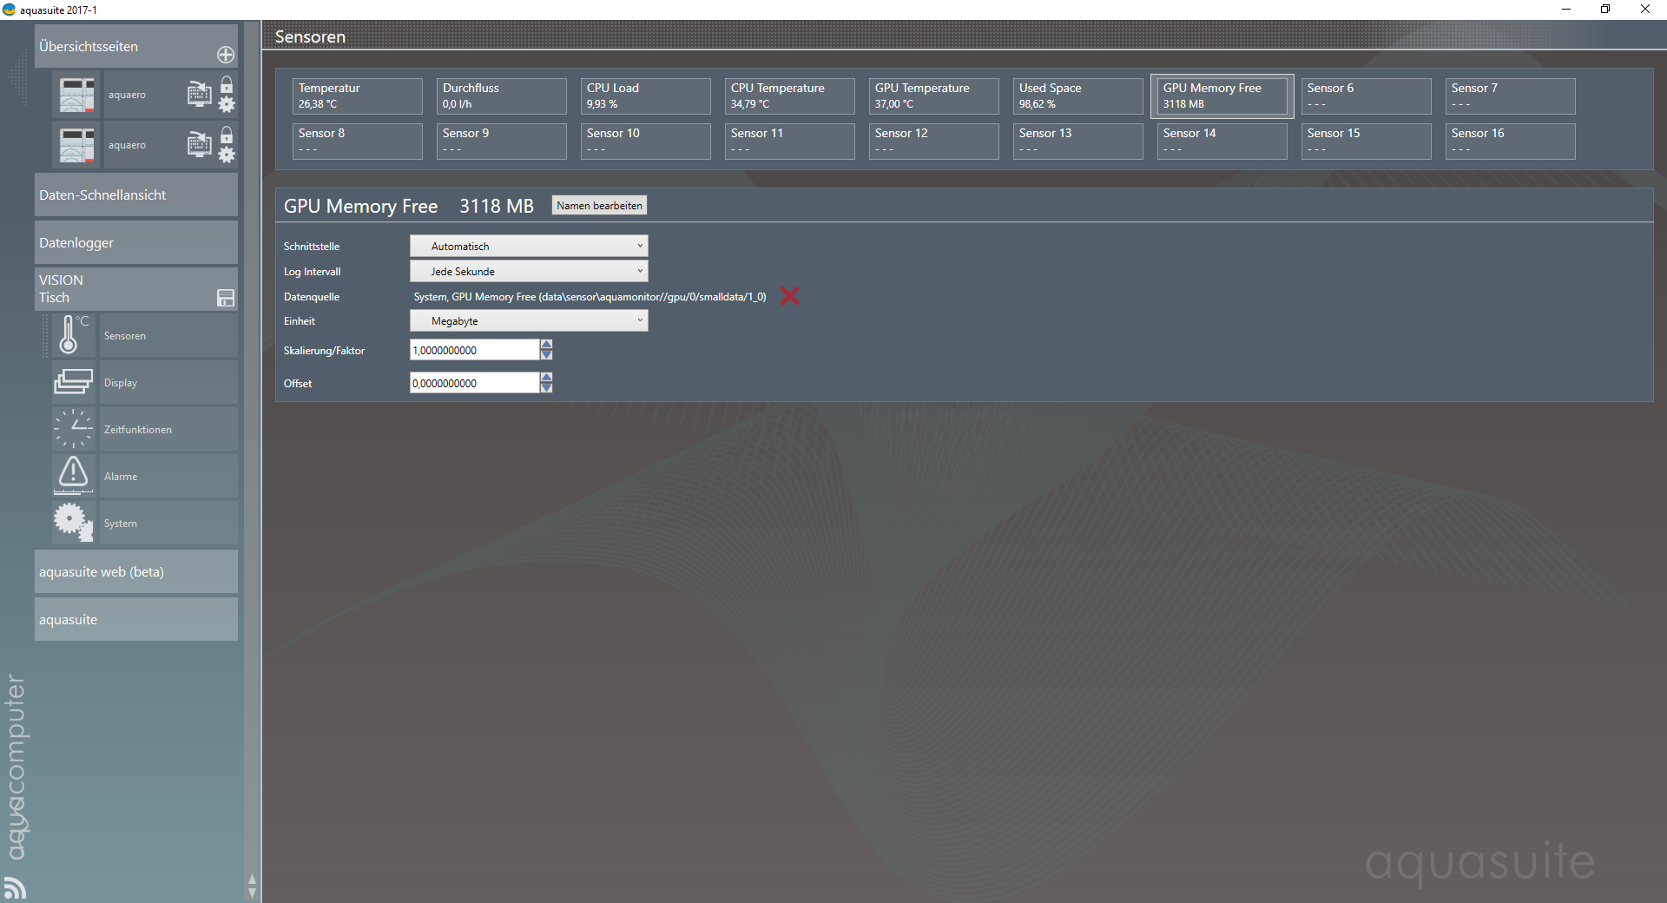This screenshot has height=903, width=1667.
Task: Toggle the lock on the lower aquaero page
Action: (x=227, y=135)
